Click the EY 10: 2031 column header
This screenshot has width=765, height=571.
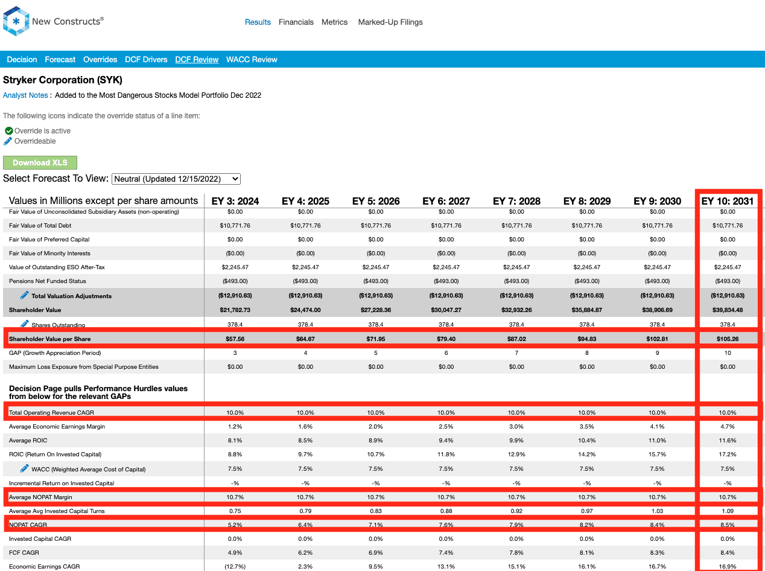click(728, 201)
